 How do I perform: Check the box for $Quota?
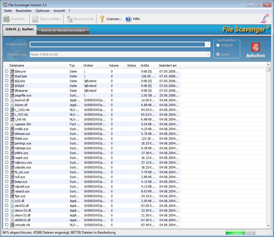(7, 81)
